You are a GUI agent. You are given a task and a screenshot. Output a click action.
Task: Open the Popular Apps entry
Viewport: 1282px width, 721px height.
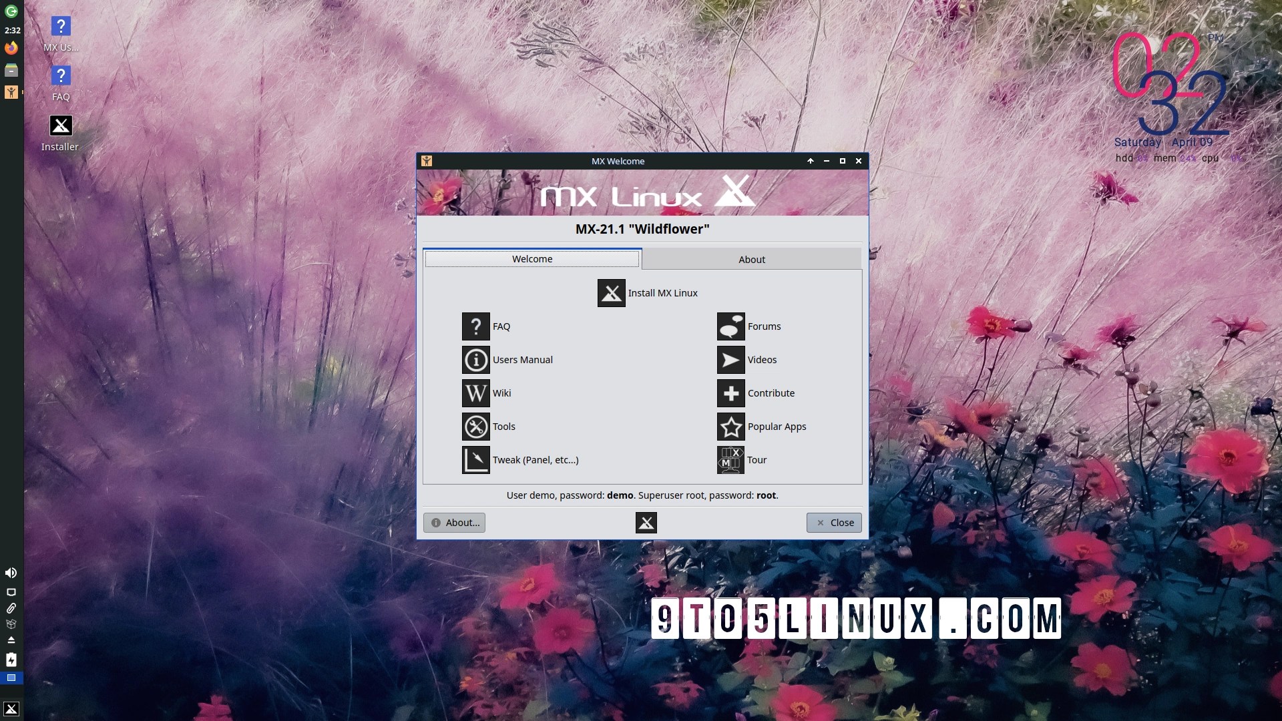(762, 427)
